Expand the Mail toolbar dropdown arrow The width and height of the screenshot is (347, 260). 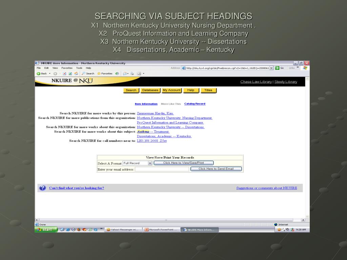coord(128,73)
